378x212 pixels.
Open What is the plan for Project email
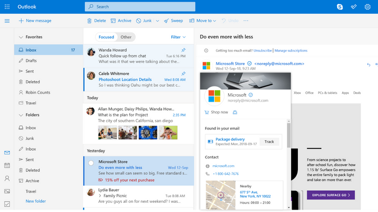tap(139, 123)
